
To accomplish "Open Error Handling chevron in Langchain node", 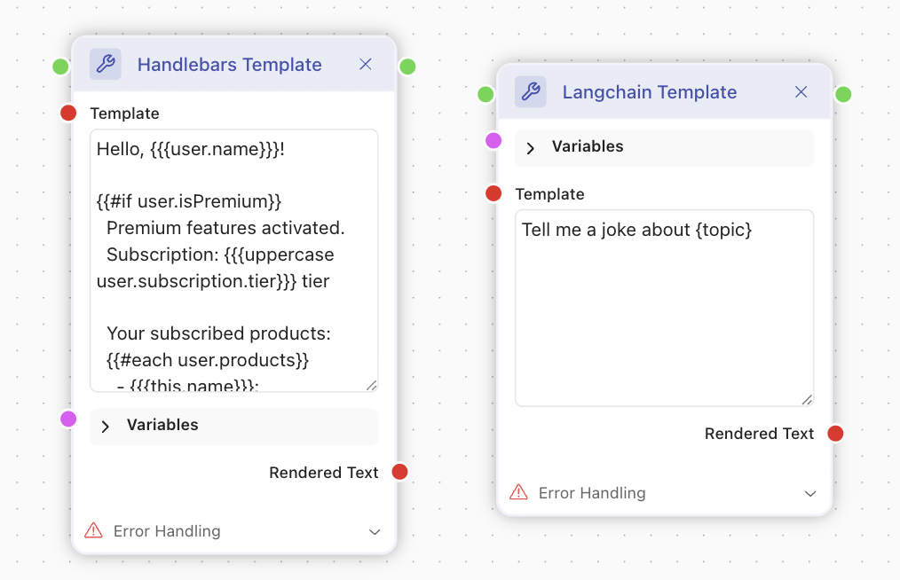I will pyautogui.click(x=809, y=493).
